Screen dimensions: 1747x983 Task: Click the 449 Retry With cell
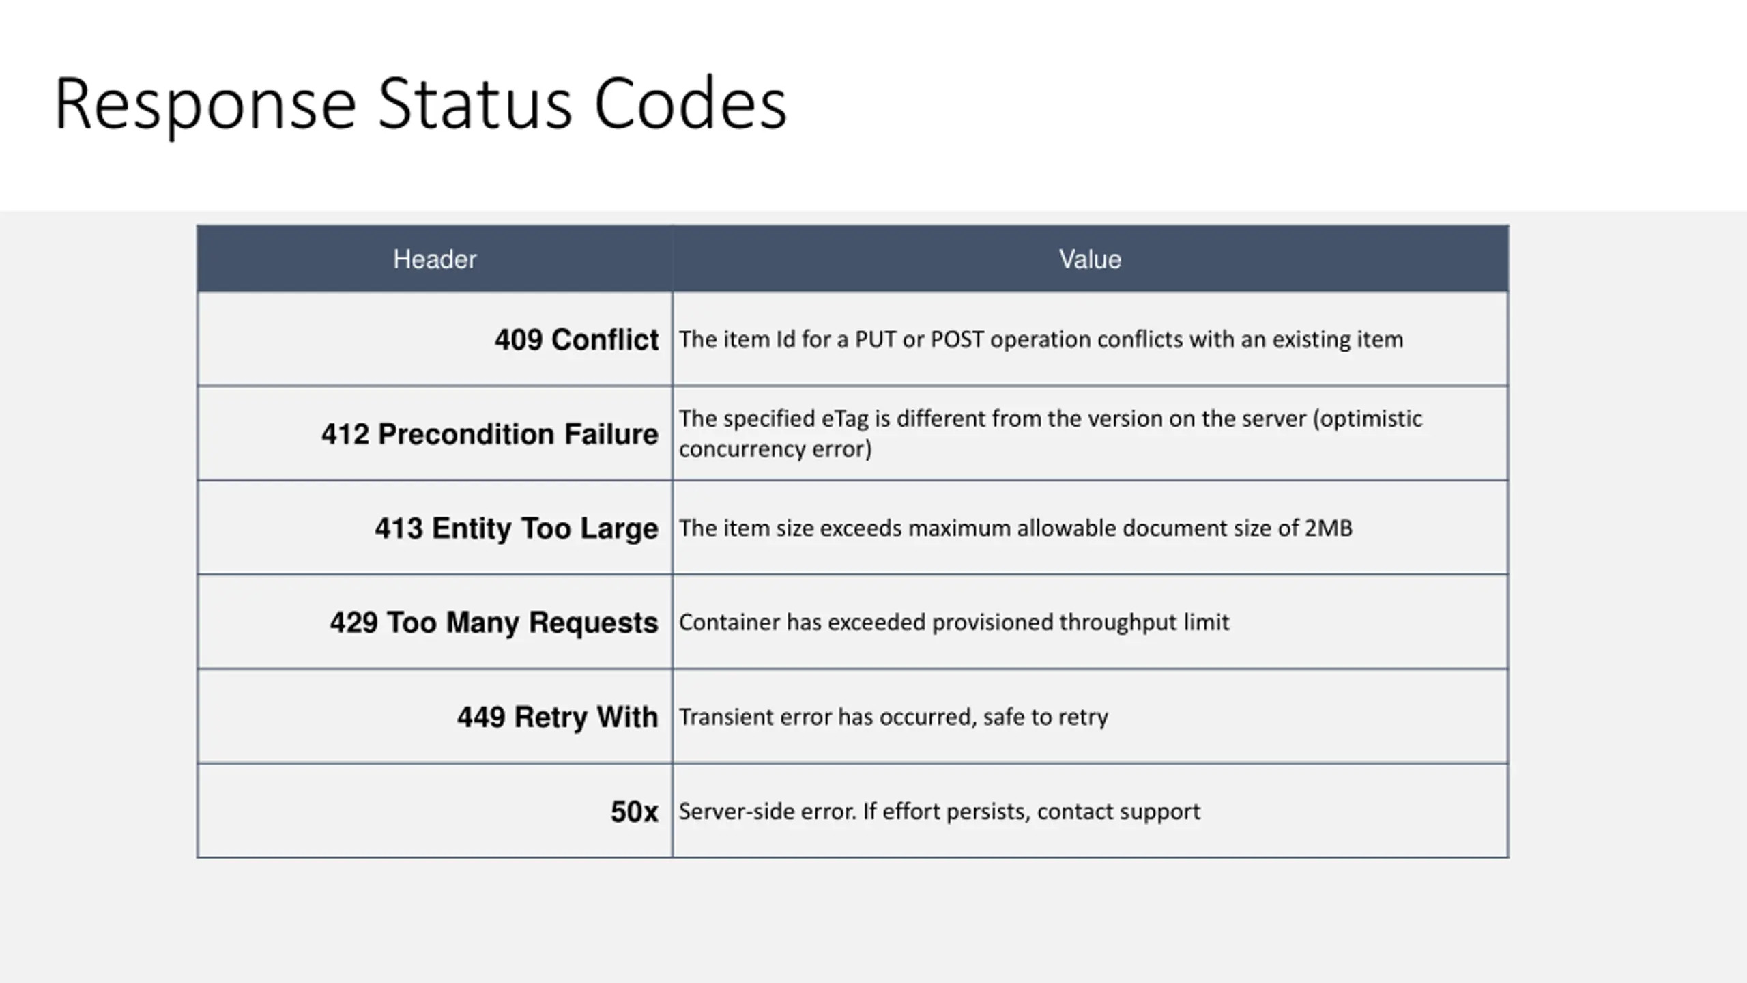pos(435,716)
